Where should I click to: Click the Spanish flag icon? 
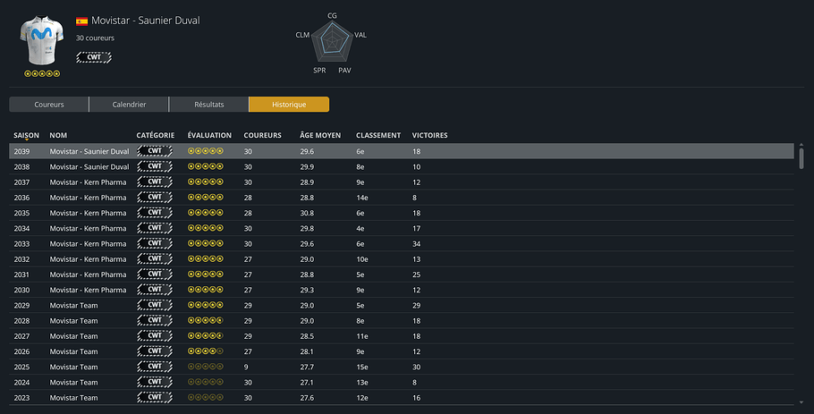pos(81,21)
